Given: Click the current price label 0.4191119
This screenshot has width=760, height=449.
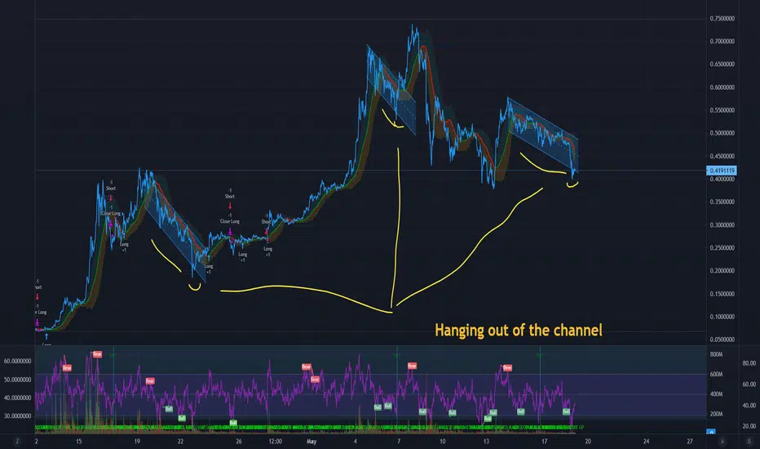Looking at the screenshot, I should click(722, 171).
